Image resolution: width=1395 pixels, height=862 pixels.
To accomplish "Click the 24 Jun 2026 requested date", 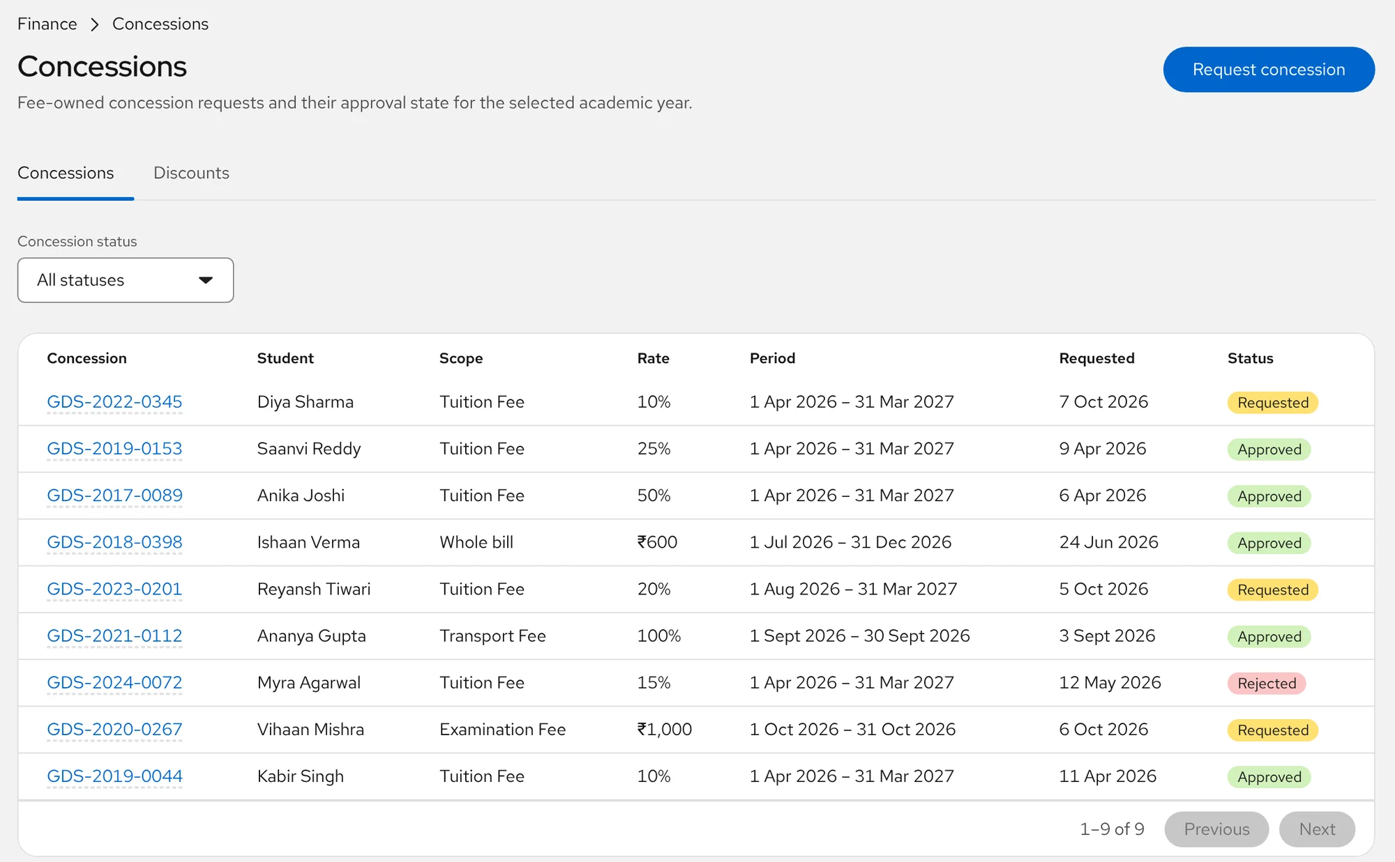I will pos(1108,542).
